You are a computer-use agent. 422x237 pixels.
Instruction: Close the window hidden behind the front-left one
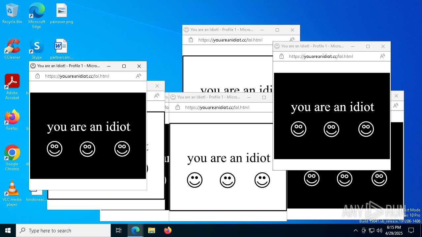tap(157, 86)
